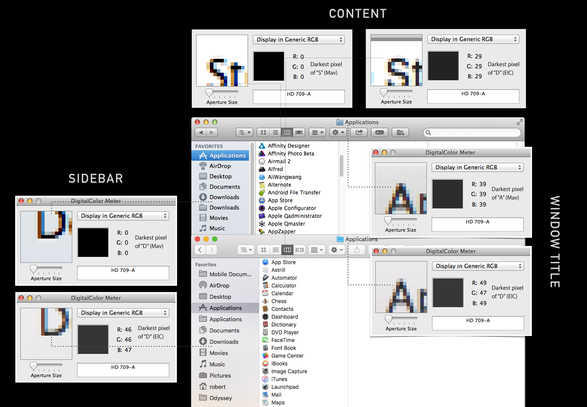This screenshot has width=587, height=407.
Task: Open the list-arrangement dropdown in the lower Finder toolbar
Action: coord(246,250)
